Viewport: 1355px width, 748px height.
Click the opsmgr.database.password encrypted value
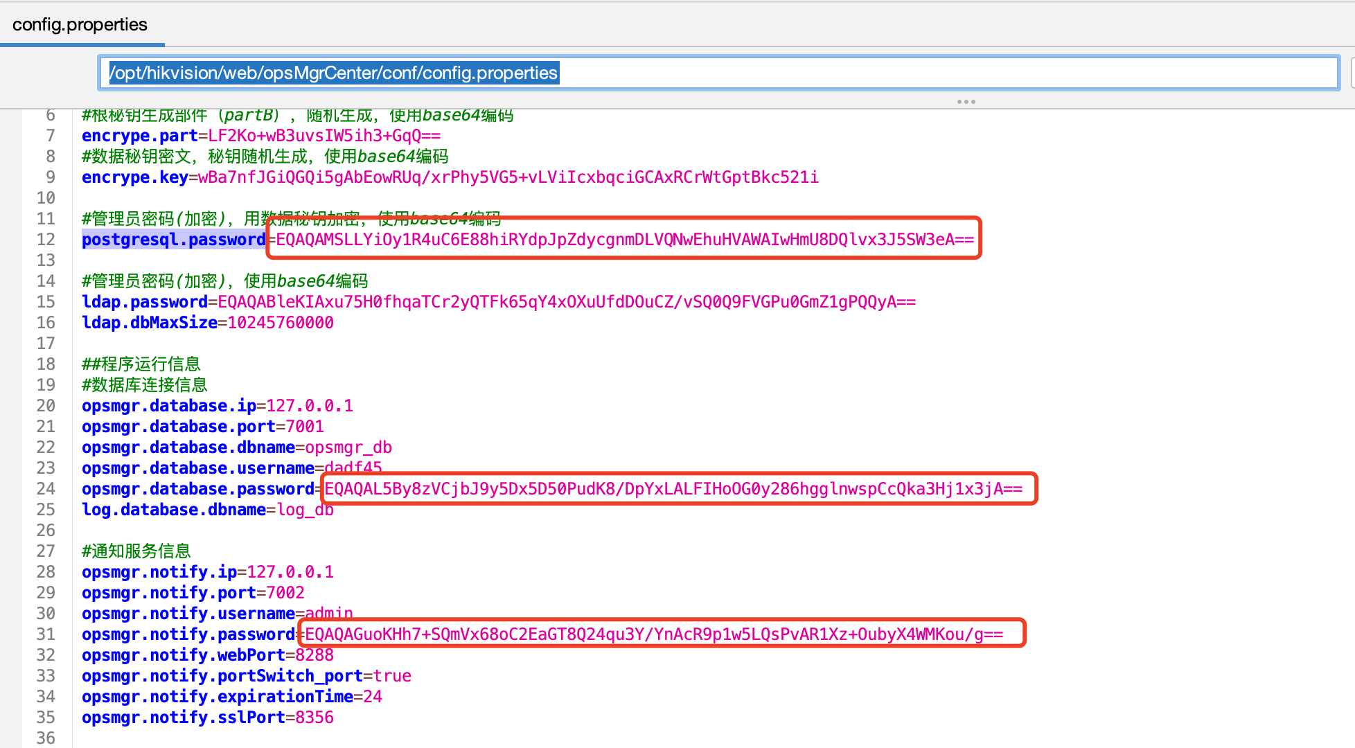(673, 489)
